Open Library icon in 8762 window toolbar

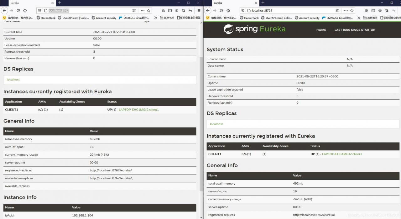163,10
